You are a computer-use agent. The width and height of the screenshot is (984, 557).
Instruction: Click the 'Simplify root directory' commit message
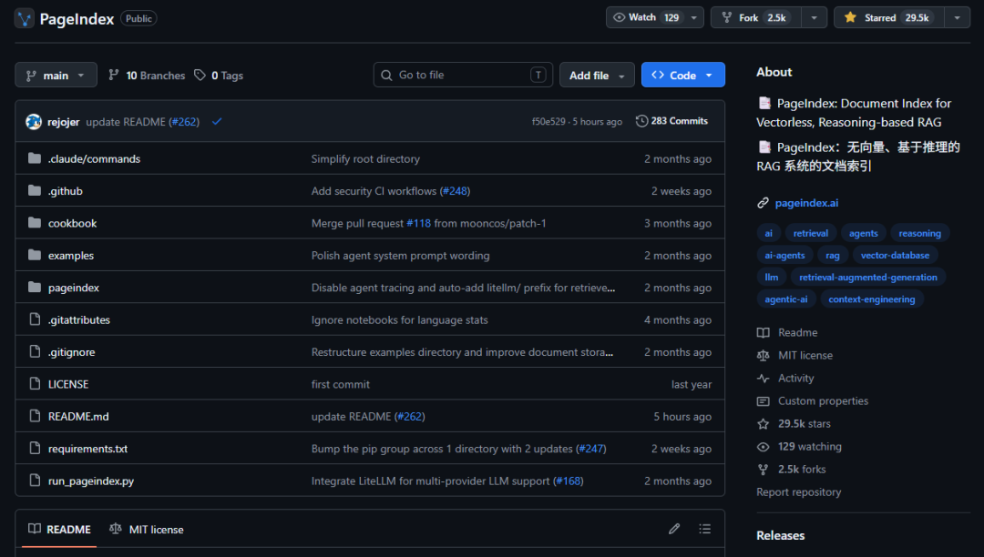click(x=365, y=158)
